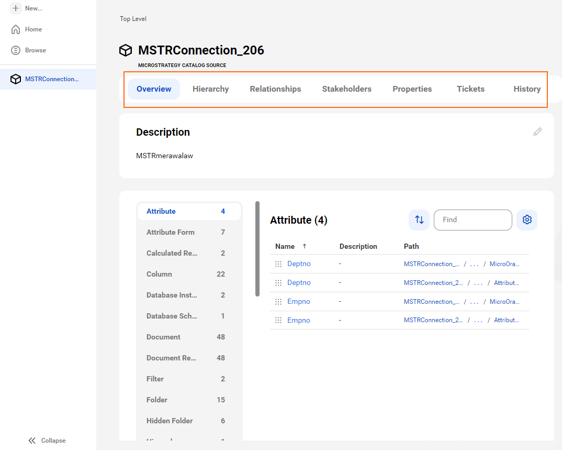Open the first Empno attribute link
Viewport: 562px width, 450px height.
pyautogui.click(x=299, y=301)
